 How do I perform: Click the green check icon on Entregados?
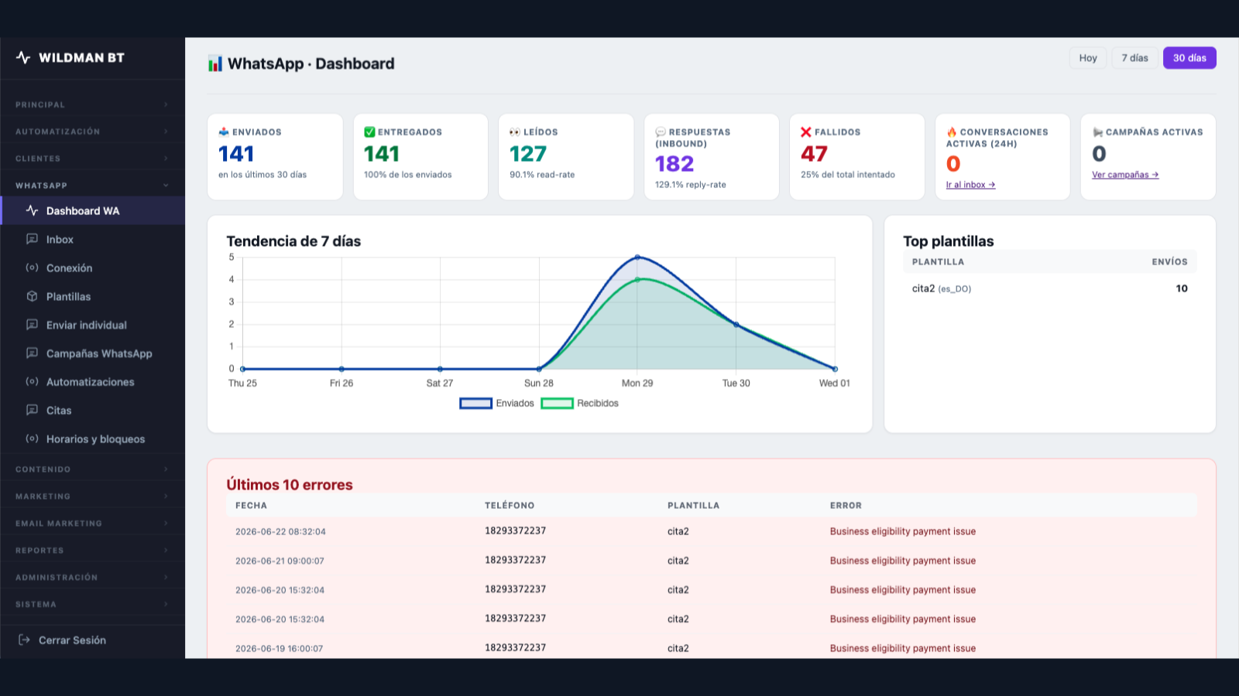369,131
